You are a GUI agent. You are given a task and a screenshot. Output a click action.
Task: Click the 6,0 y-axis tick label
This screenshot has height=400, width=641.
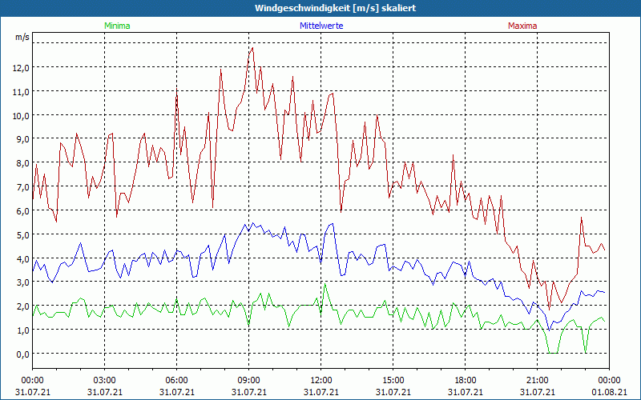22,211
